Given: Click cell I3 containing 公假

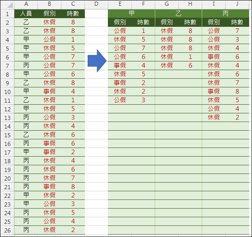Looking at the screenshot, I should coord(214,31).
